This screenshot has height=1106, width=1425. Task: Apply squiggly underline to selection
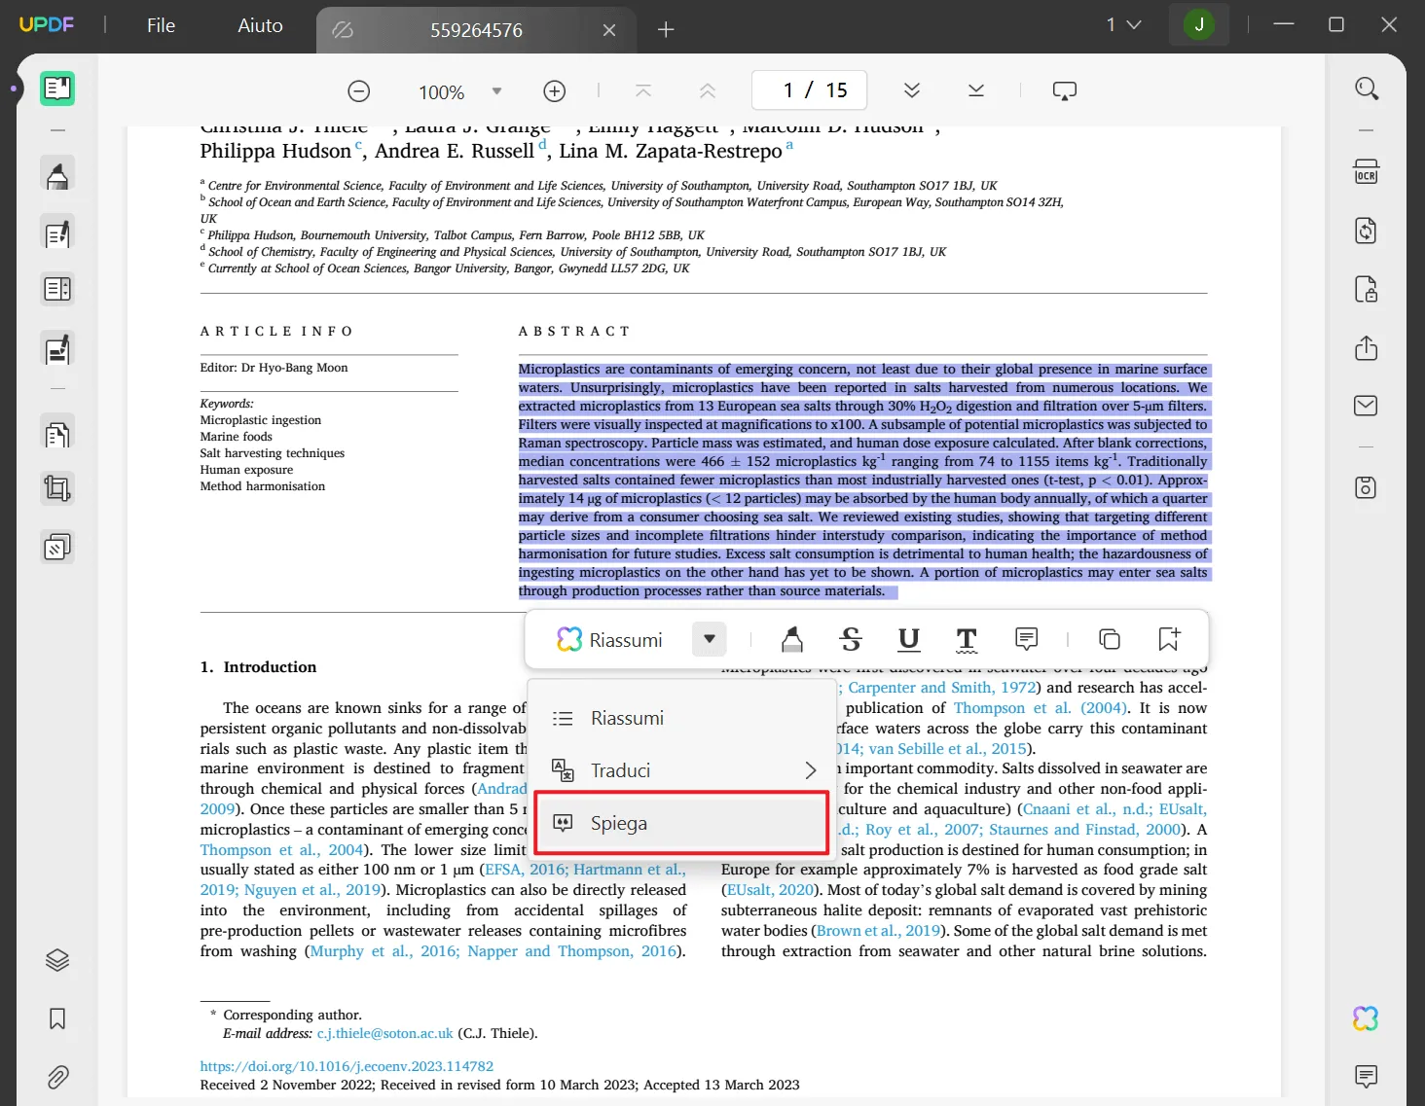point(967,639)
